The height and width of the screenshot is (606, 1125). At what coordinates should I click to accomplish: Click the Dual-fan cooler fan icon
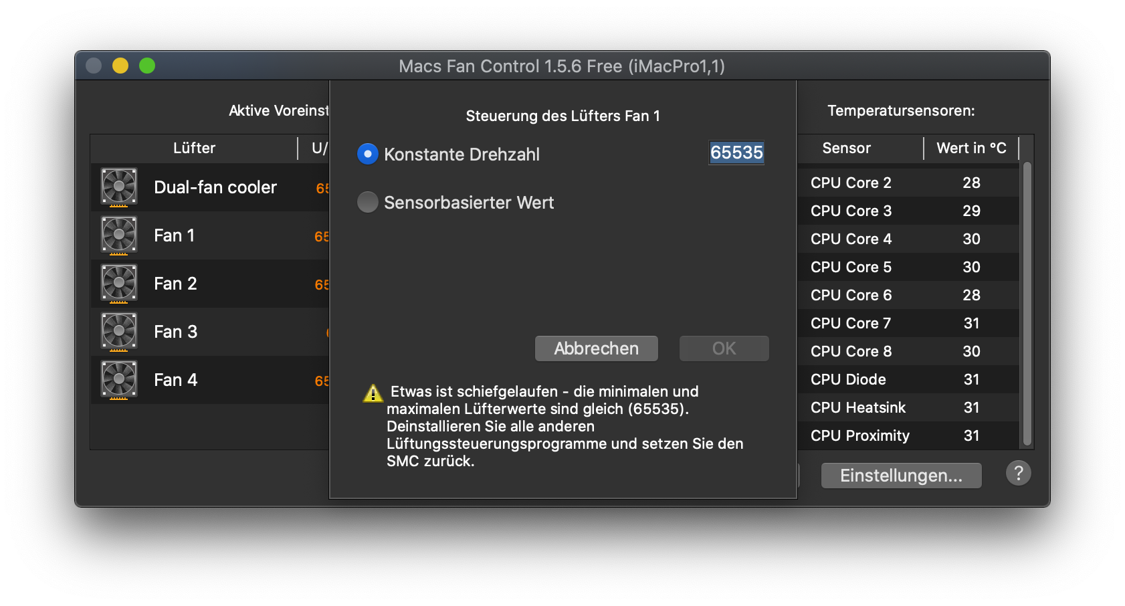[x=119, y=187]
